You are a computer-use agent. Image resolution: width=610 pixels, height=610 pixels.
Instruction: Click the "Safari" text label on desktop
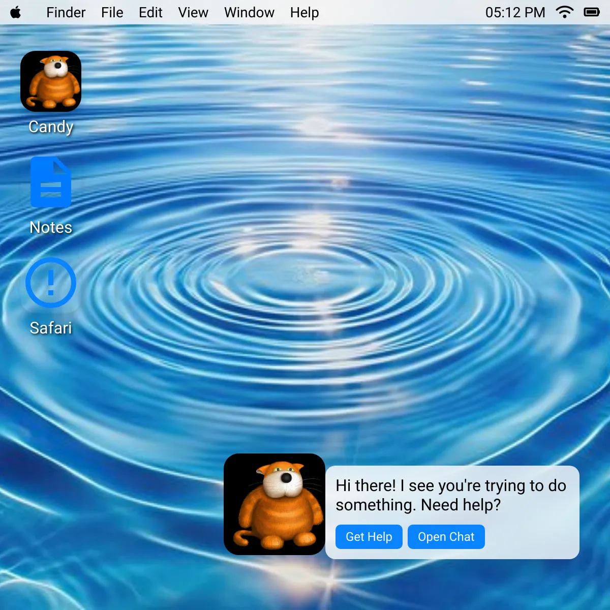click(x=51, y=328)
